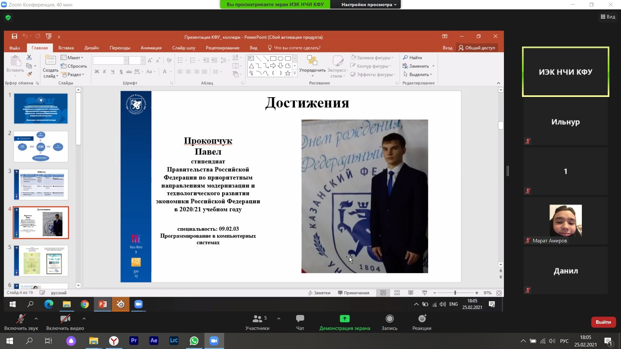Switch to Переходы tab

coord(120,48)
